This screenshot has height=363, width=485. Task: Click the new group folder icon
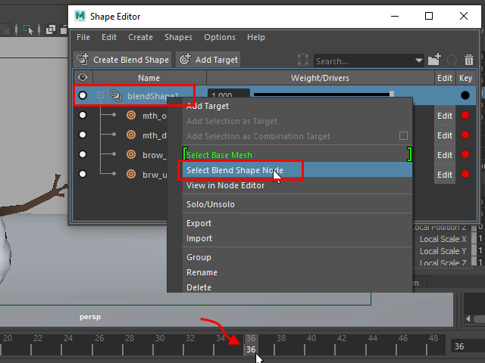[434, 60]
